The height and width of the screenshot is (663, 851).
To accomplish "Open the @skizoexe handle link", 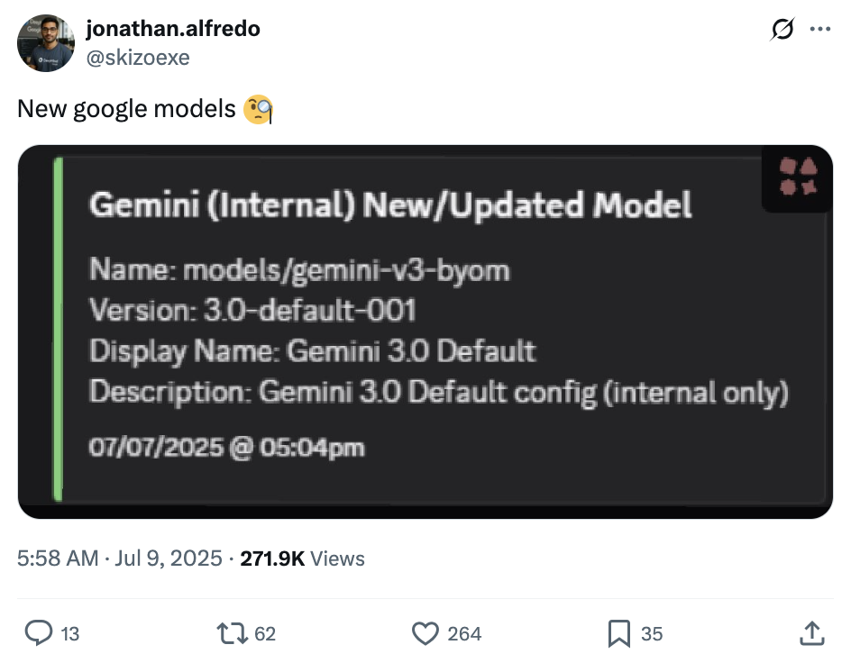I will coord(137,58).
